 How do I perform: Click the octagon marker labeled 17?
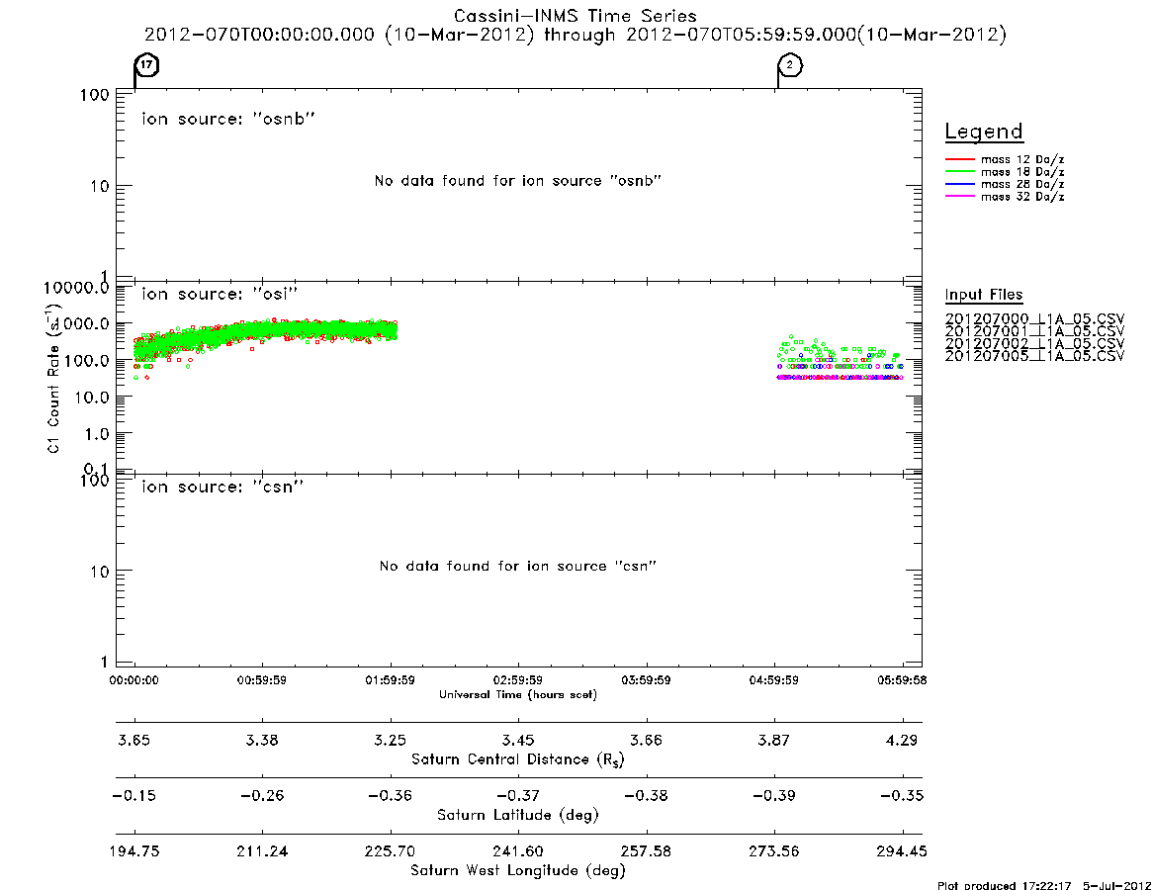pos(147,64)
